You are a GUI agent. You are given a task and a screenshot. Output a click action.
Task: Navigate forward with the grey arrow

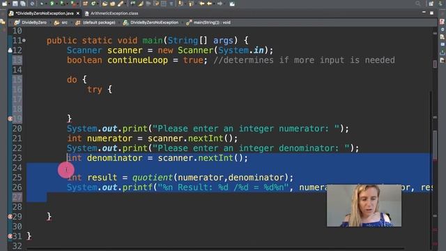[220, 3]
